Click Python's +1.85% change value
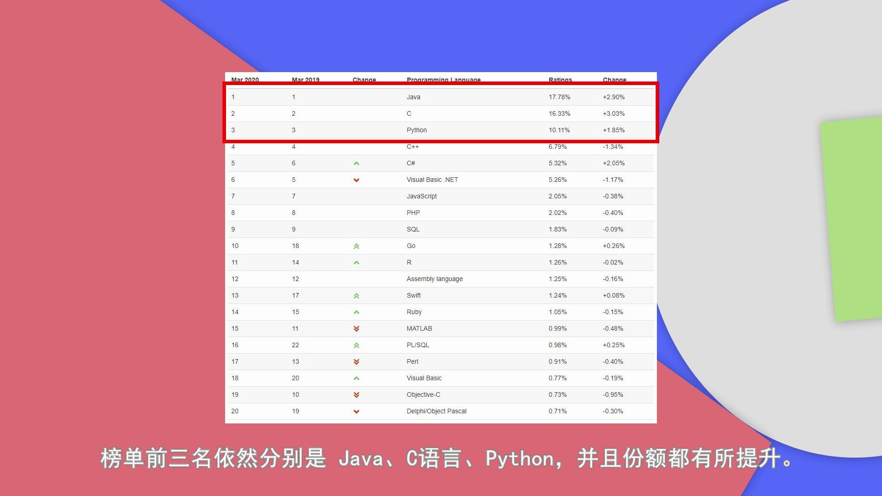This screenshot has height=496, width=882. point(614,130)
